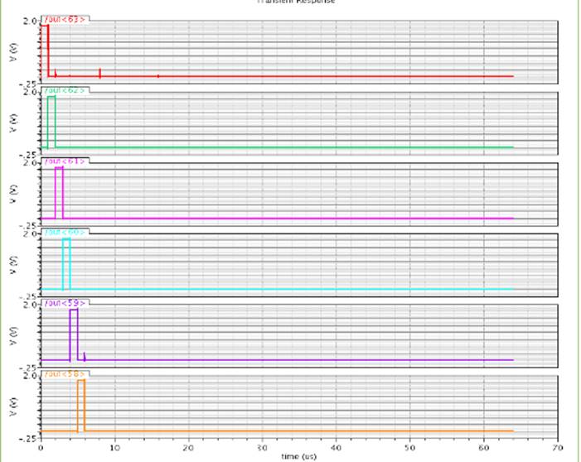Click the Transient Response plot title
Screen dimensions: 581x462
[x=298, y=2]
